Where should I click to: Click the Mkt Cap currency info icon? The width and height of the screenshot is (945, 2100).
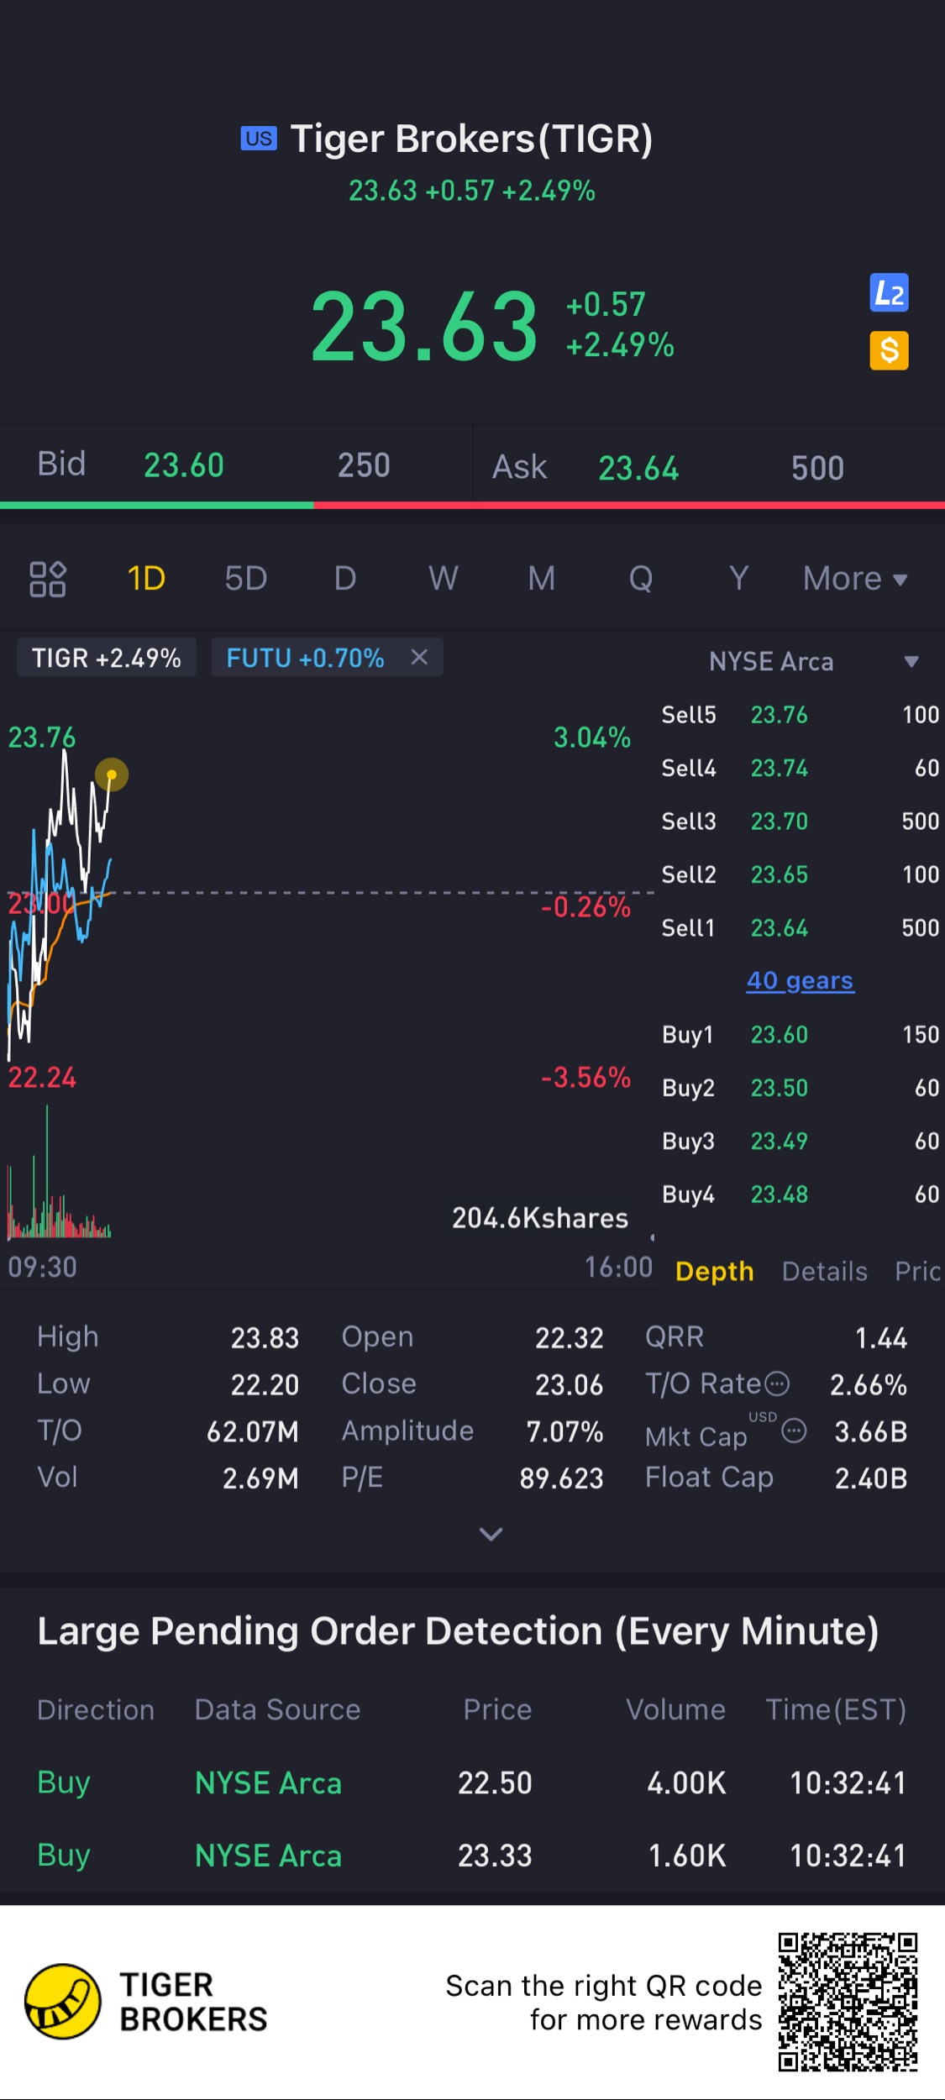794,1431
